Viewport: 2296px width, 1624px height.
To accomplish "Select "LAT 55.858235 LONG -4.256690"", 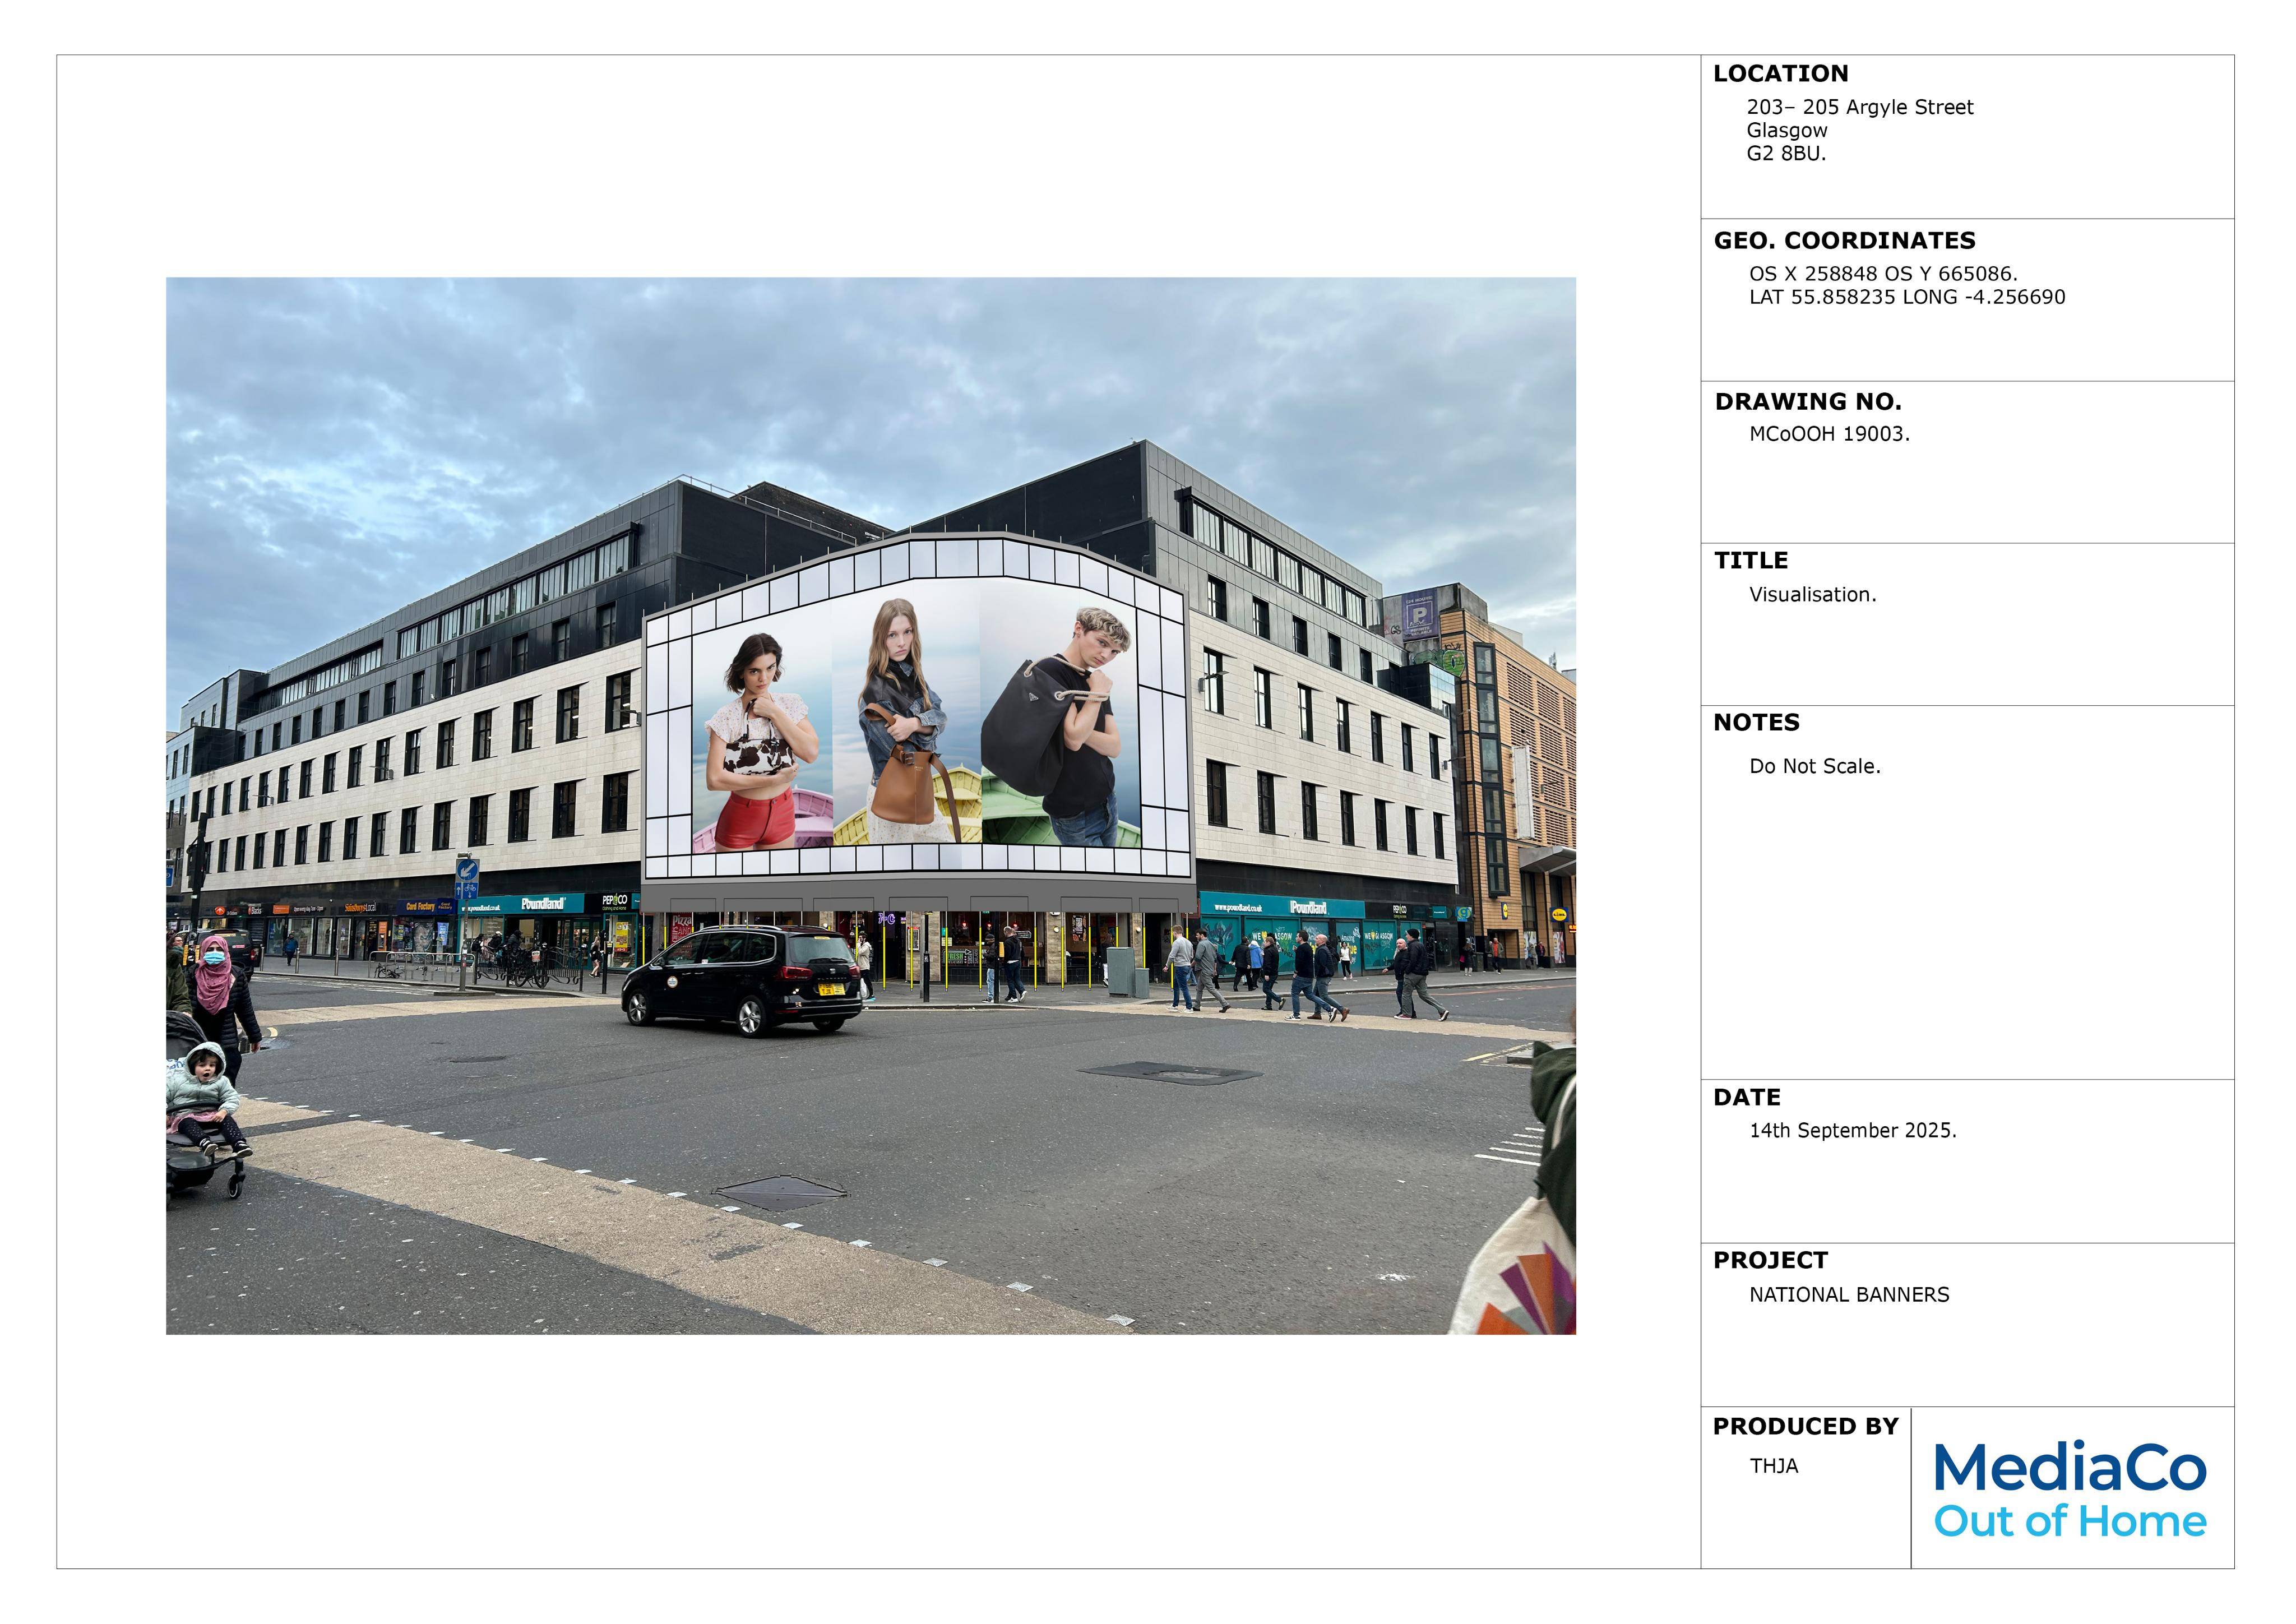I will [1907, 297].
